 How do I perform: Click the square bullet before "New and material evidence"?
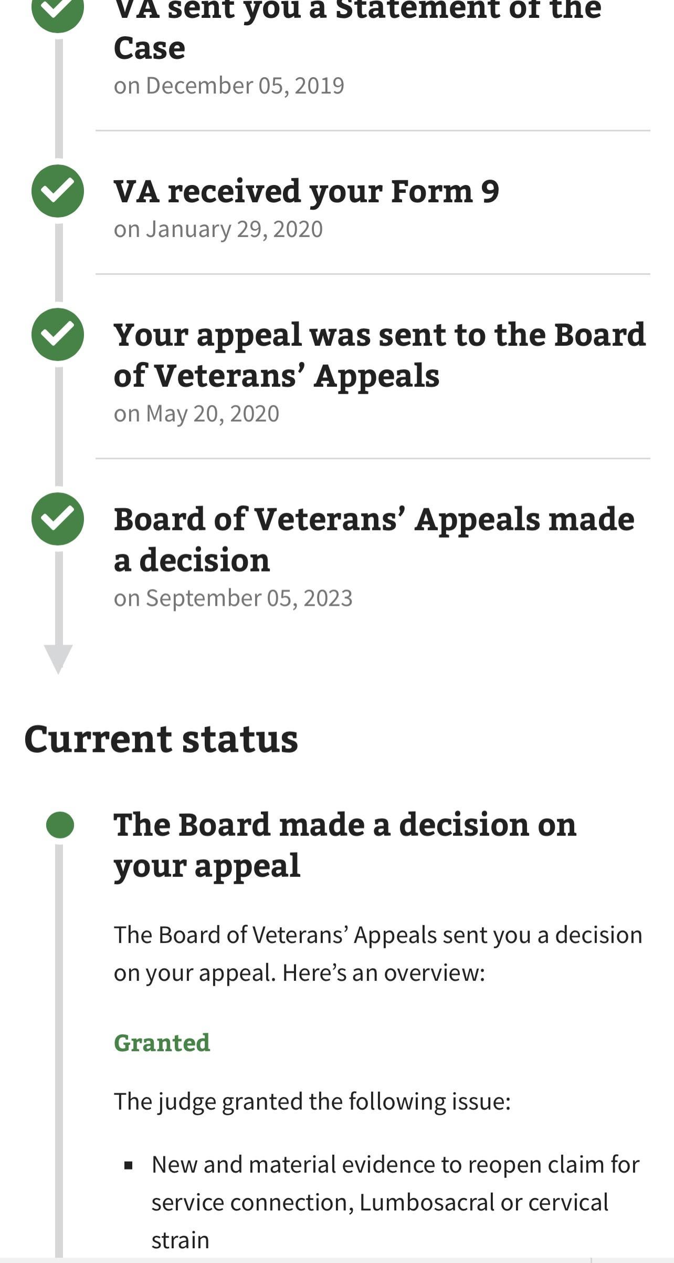[x=129, y=1166]
